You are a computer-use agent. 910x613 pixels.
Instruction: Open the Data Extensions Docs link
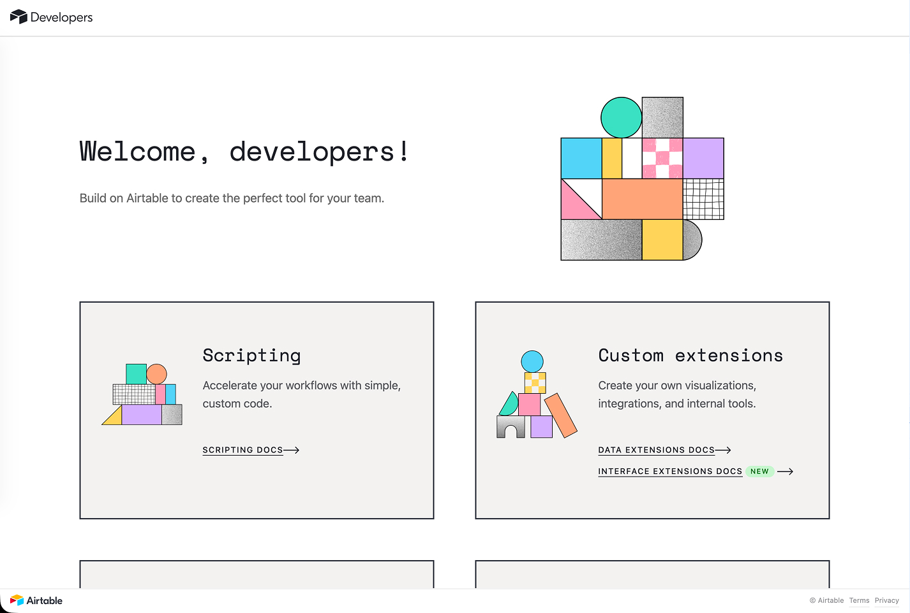point(656,450)
